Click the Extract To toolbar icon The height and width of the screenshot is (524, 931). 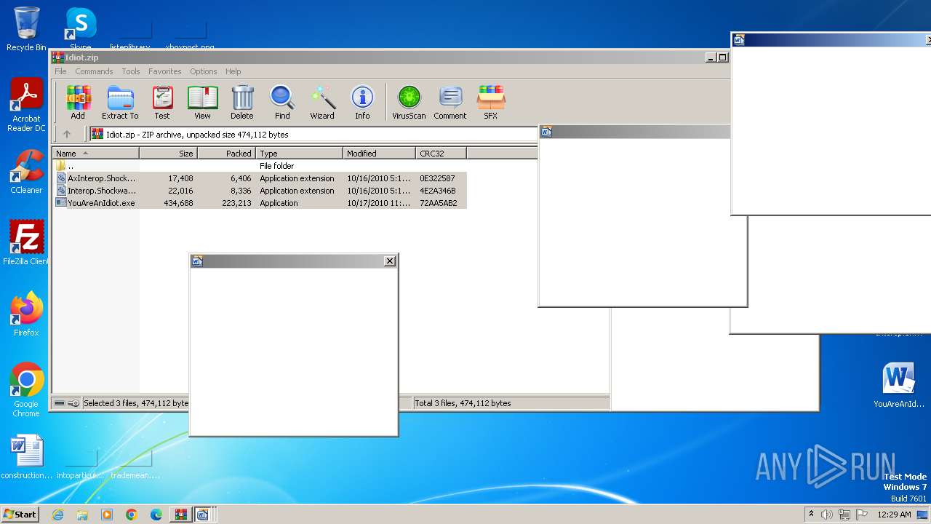pyautogui.click(x=120, y=102)
